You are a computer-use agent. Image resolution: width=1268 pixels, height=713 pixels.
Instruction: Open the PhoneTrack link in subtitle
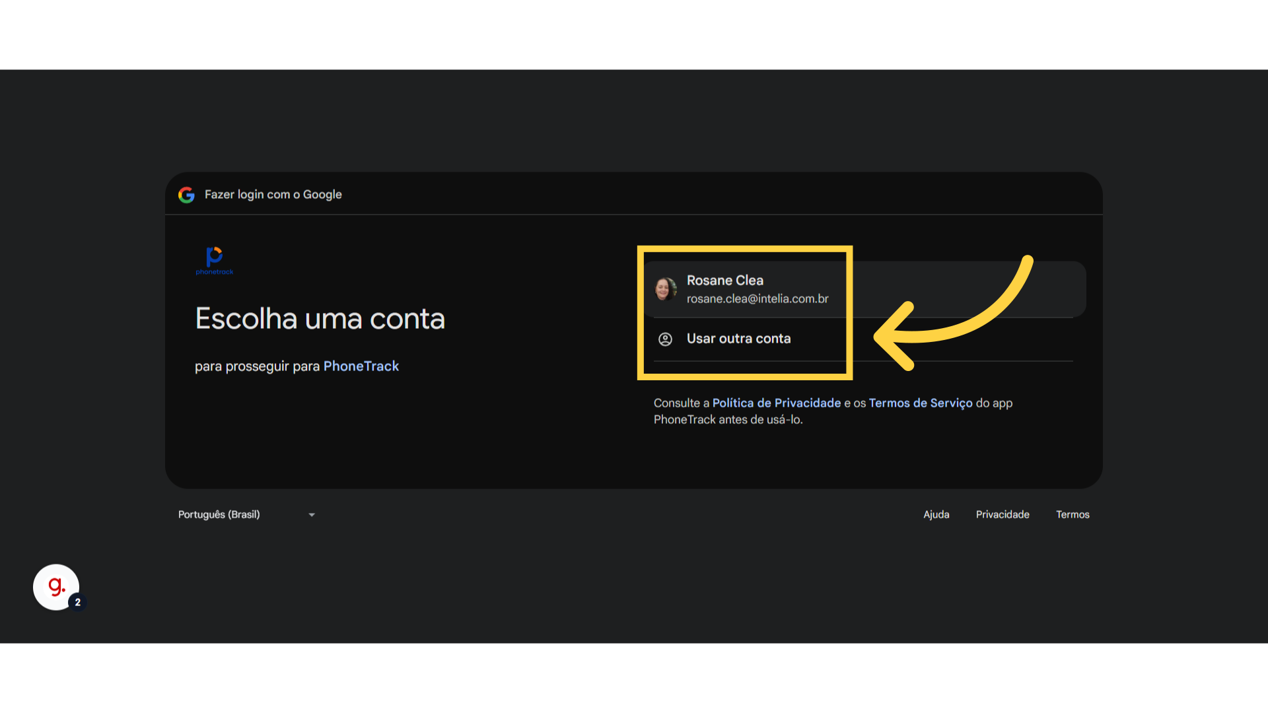point(361,366)
